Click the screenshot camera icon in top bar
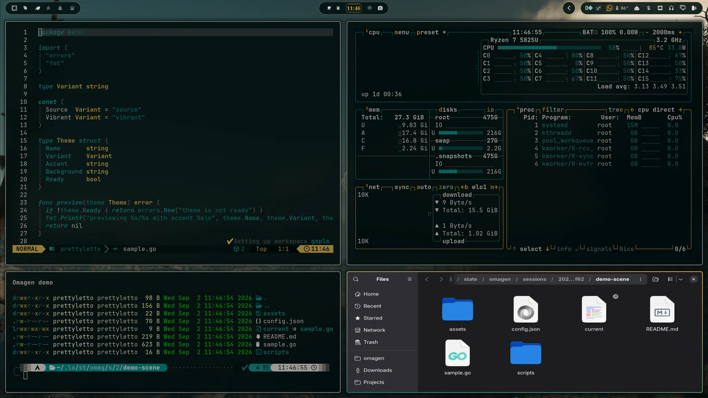 [x=380, y=8]
